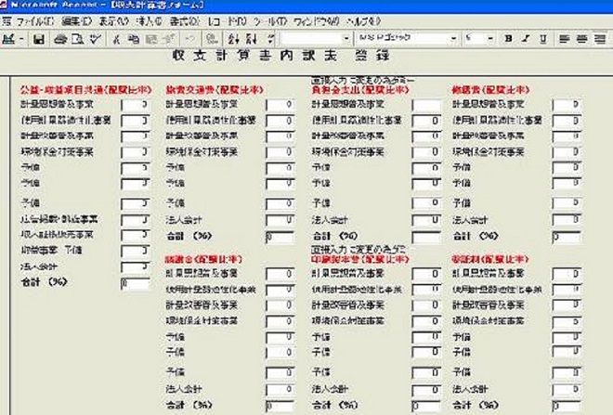613x415 pixels.
Task: Toggle Underline formatting
Action: click(542, 39)
